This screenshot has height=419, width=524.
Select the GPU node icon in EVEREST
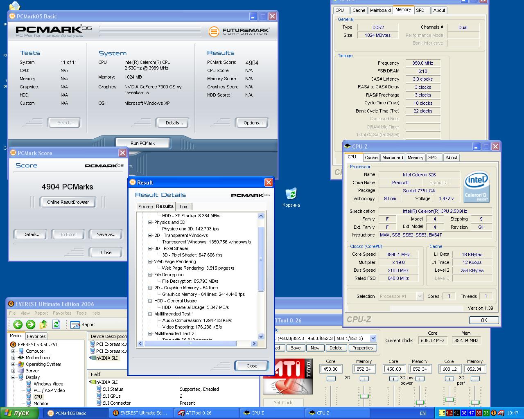[29, 397]
